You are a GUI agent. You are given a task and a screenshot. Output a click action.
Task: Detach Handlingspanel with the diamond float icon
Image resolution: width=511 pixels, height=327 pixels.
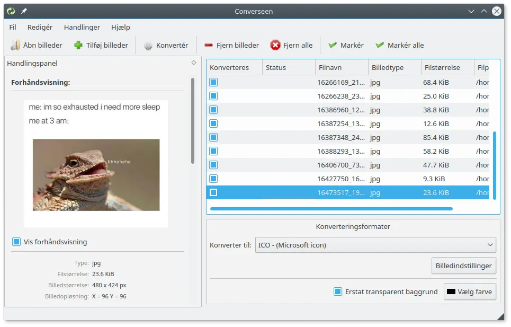194,63
